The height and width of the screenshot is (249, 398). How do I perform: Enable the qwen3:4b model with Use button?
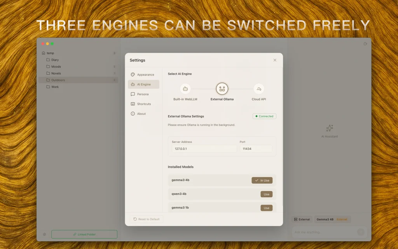coord(266,194)
